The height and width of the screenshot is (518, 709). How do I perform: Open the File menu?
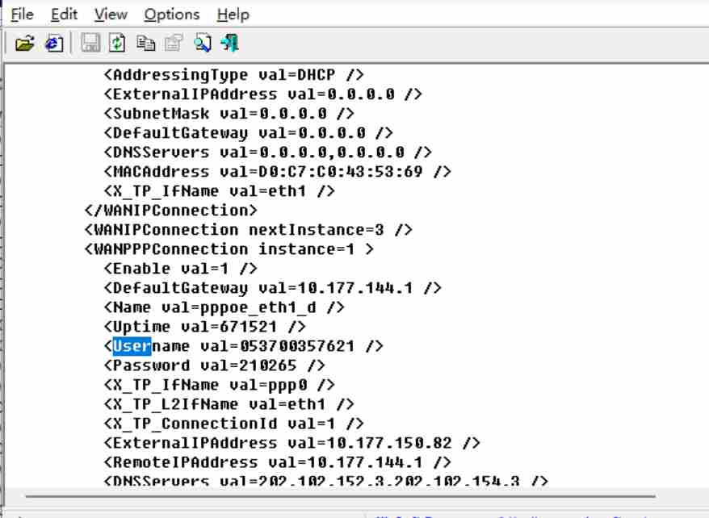pos(23,15)
